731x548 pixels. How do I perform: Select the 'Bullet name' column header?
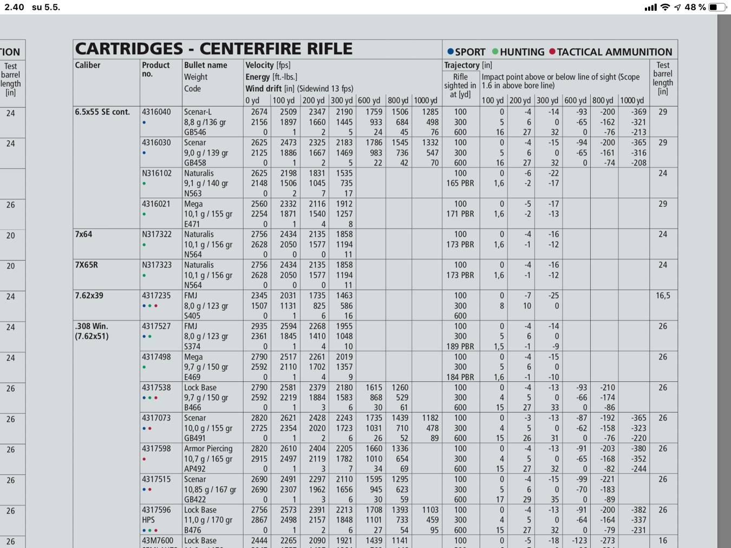point(205,65)
